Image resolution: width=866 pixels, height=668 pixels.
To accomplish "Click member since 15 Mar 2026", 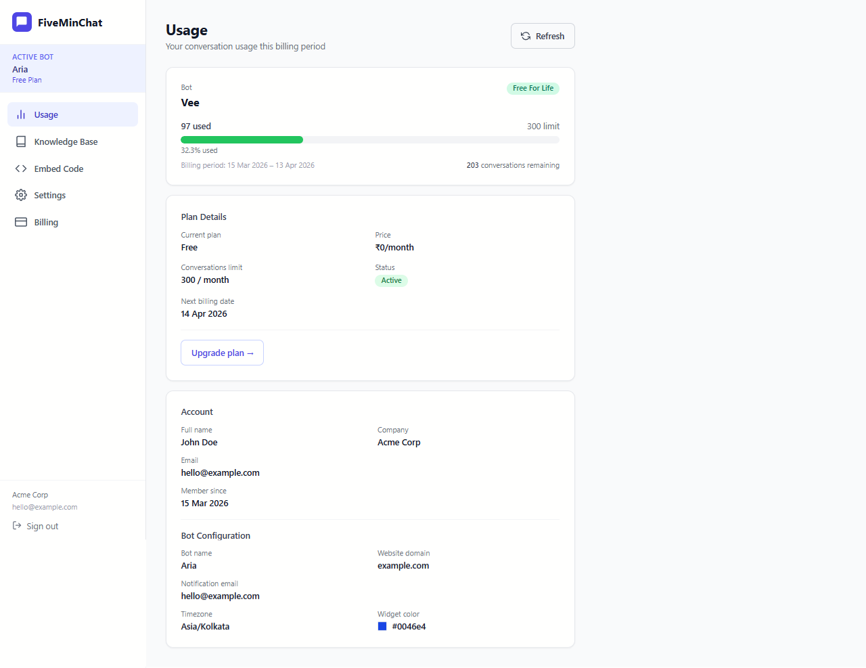I will point(204,503).
